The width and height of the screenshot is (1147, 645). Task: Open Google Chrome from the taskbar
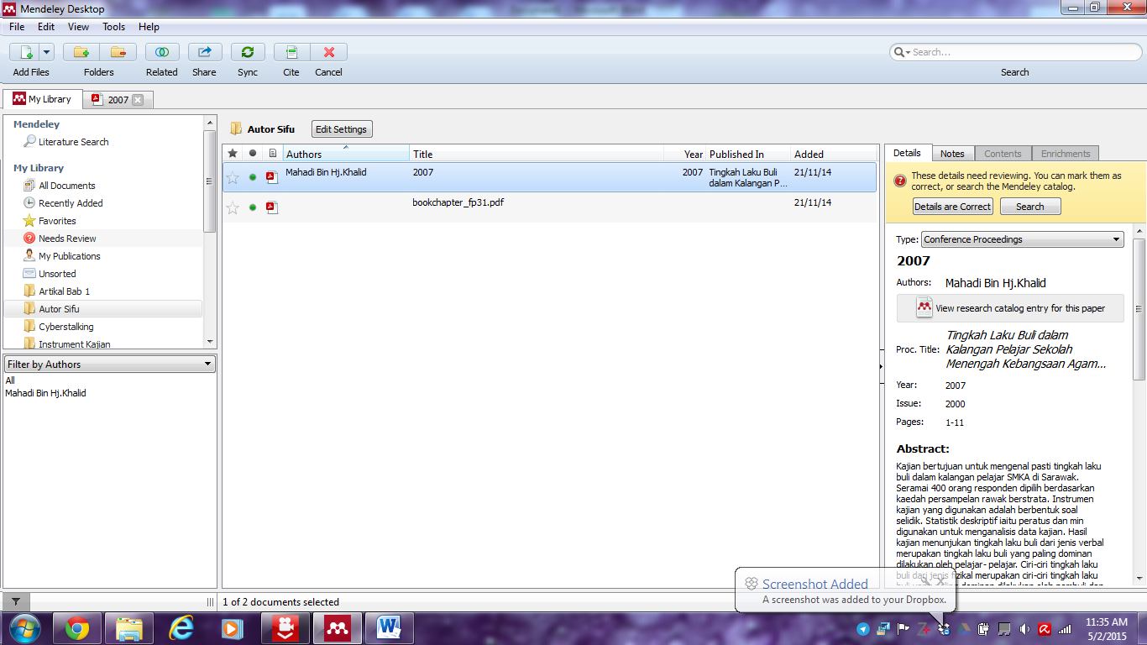coord(77,627)
